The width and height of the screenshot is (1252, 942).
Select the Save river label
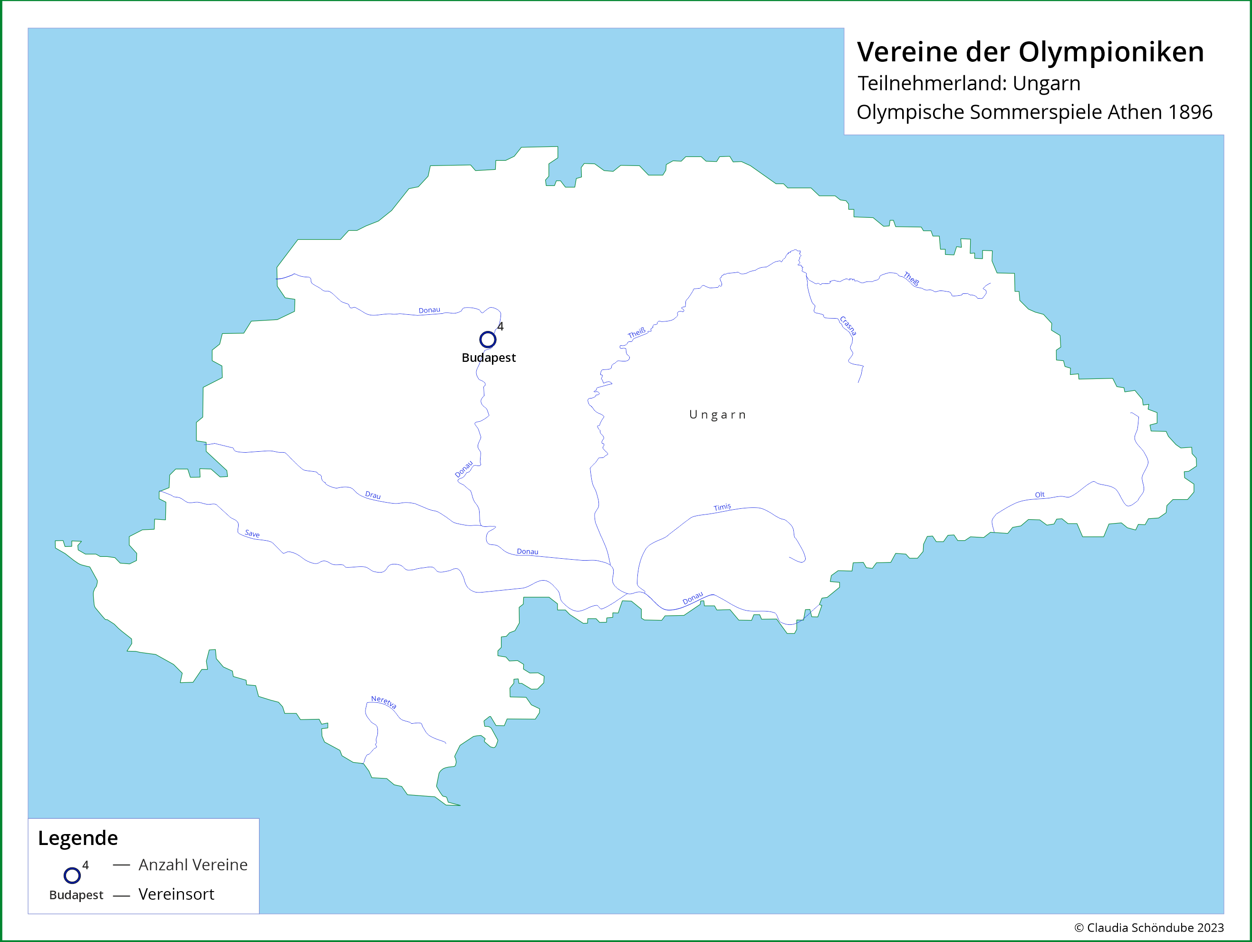(x=252, y=534)
